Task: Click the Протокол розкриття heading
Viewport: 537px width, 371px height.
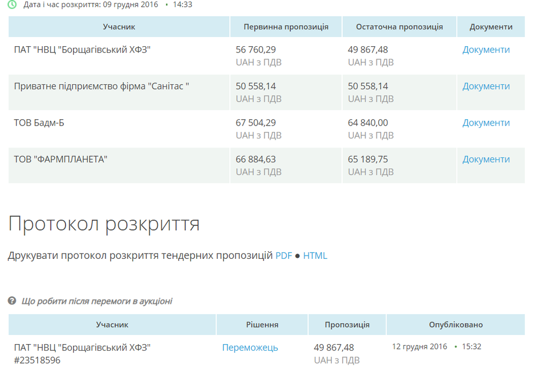Action: click(x=104, y=224)
